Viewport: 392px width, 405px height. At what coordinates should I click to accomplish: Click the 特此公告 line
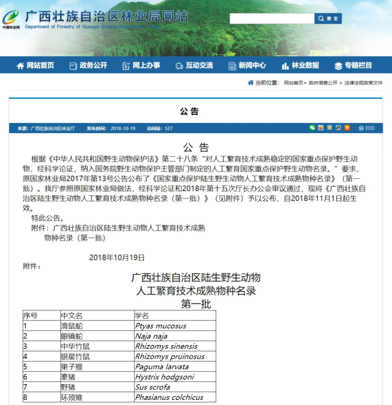[48, 218]
